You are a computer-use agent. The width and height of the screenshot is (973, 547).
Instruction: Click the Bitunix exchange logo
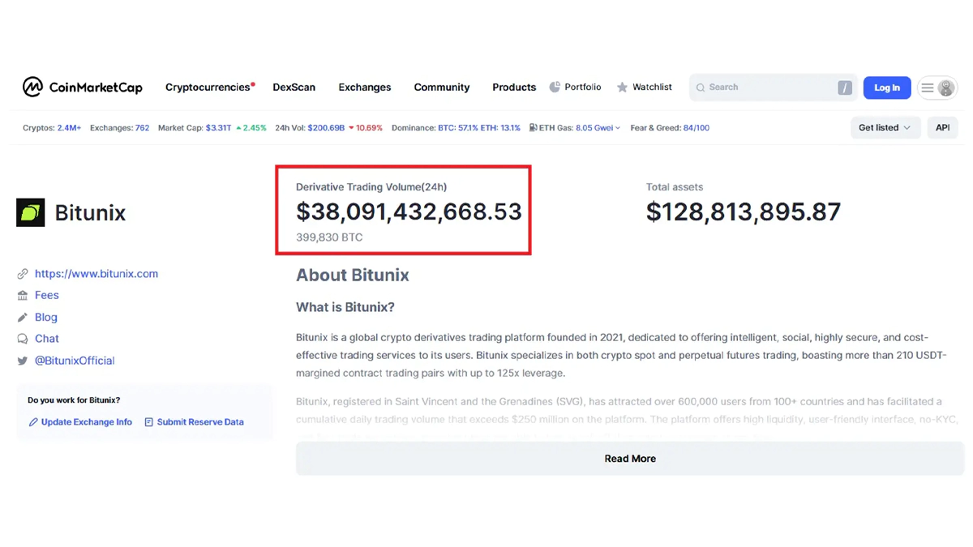coord(31,213)
